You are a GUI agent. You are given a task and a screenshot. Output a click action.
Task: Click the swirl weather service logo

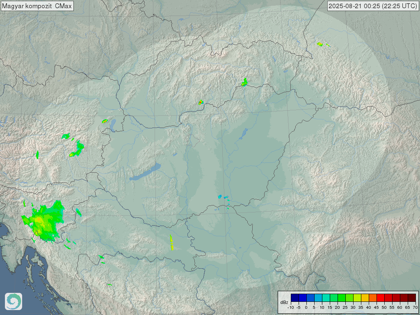click(x=14, y=301)
